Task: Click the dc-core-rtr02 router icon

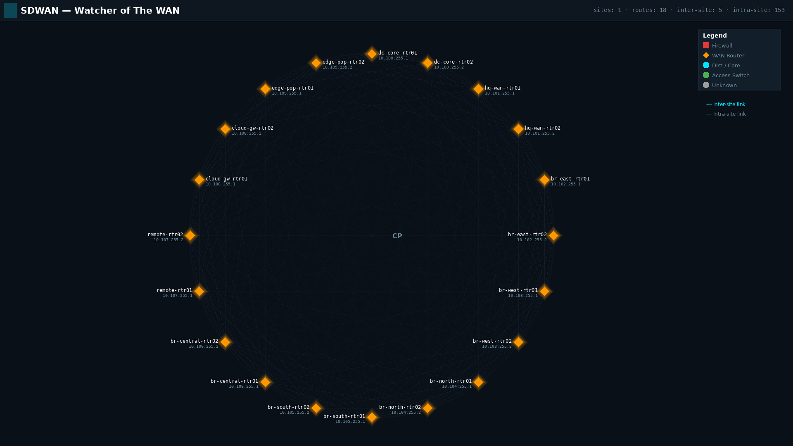Action: coord(427,62)
